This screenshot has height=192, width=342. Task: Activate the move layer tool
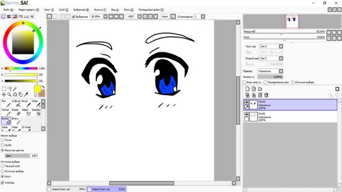click(x=4, y=94)
